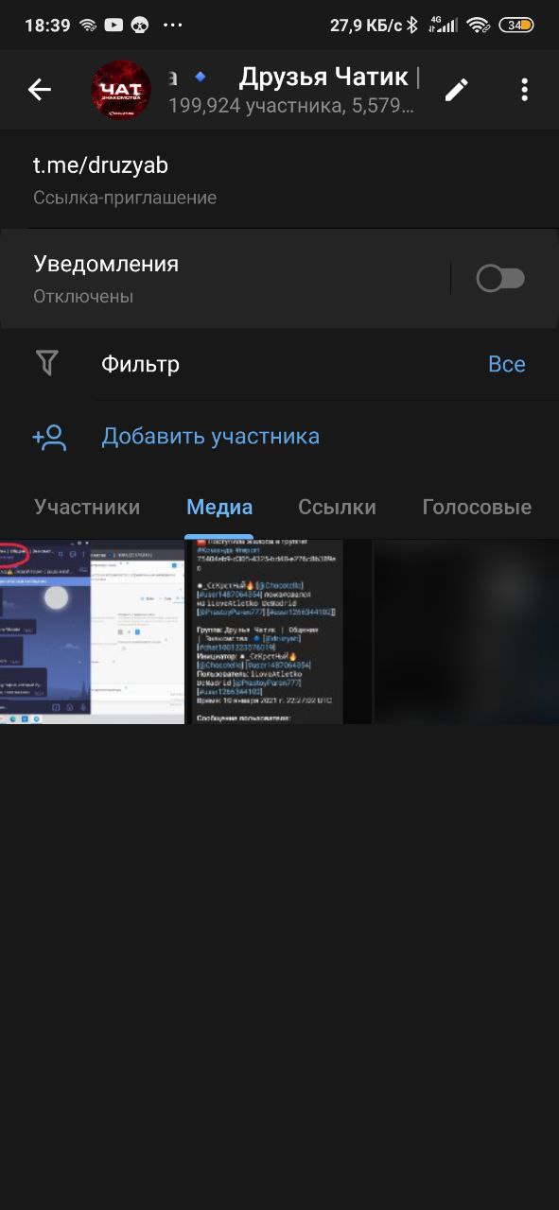The height and width of the screenshot is (1210, 559).
Task: Open the third dark media thumbnail
Action: (466, 631)
